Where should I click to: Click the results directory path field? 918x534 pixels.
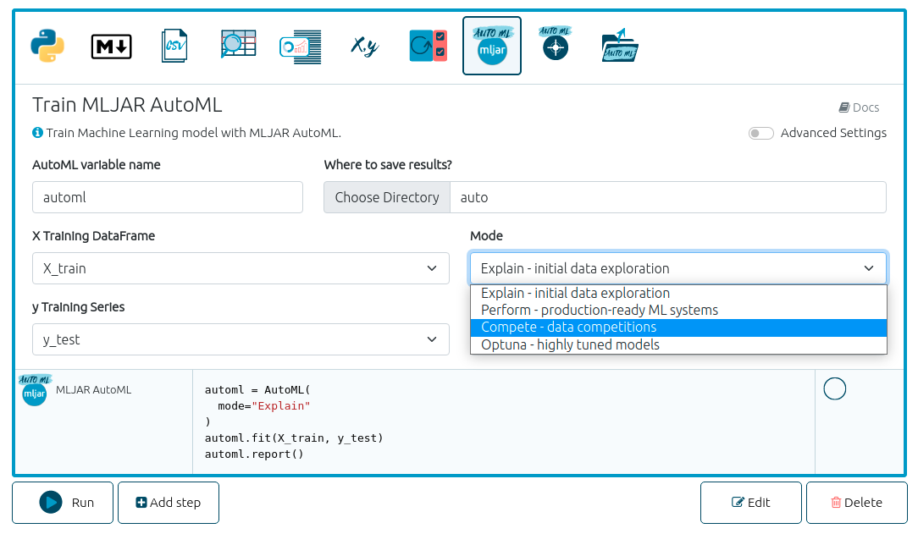pos(668,198)
